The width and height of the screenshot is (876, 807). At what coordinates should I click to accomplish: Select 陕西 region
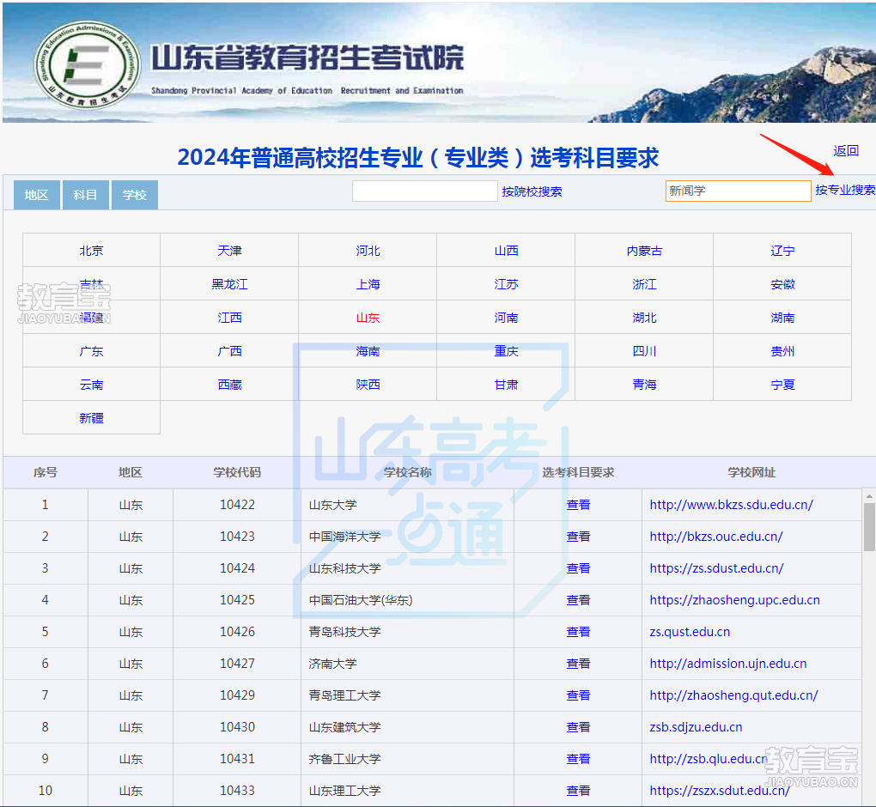[368, 385]
